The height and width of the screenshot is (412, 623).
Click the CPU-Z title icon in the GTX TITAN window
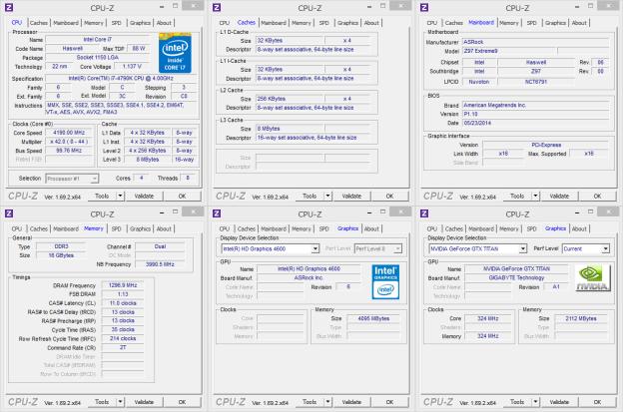click(x=424, y=213)
